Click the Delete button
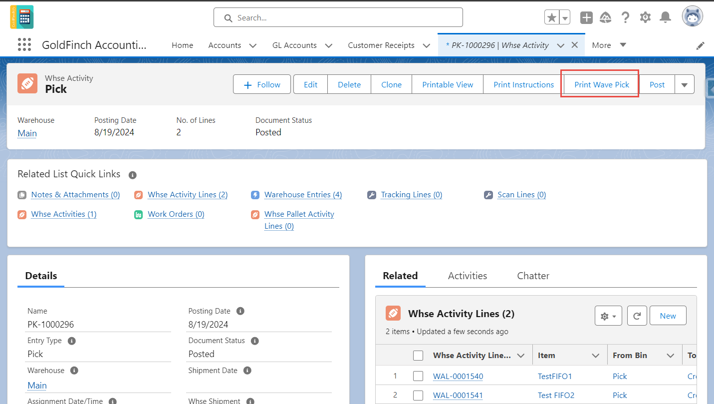This screenshot has width=714, height=404. click(349, 84)
